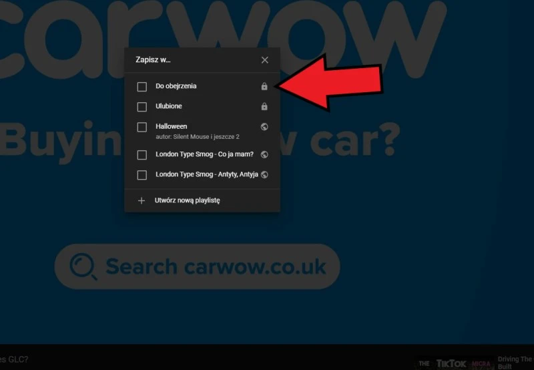The width and height of the screenshot is (534, 370).
Task: Toggle checkbox for "London Type Smog - Antyty, Antyja"
Action: point(142,175)
